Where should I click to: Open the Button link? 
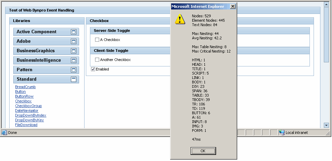click(20, 92)
